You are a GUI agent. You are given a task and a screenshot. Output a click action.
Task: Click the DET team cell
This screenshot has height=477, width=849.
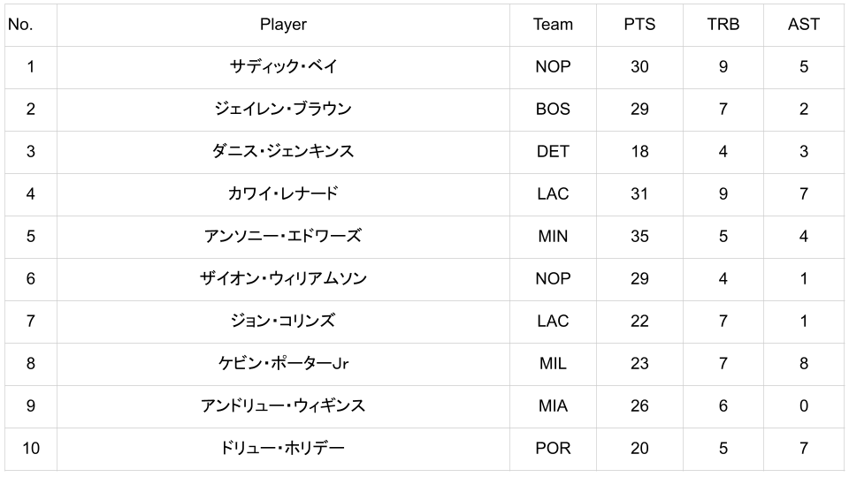[x=553, y=152]
